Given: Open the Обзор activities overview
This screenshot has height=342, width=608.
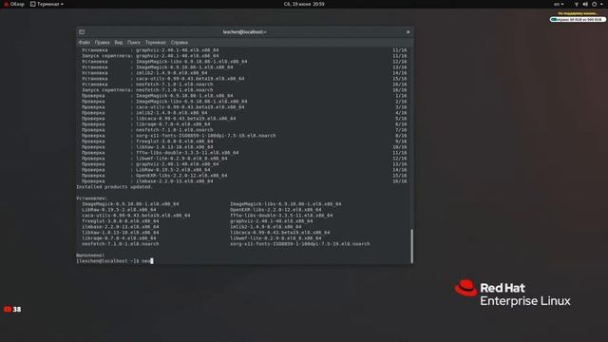Looking at the screenshot, I should (x=14, y=4).
